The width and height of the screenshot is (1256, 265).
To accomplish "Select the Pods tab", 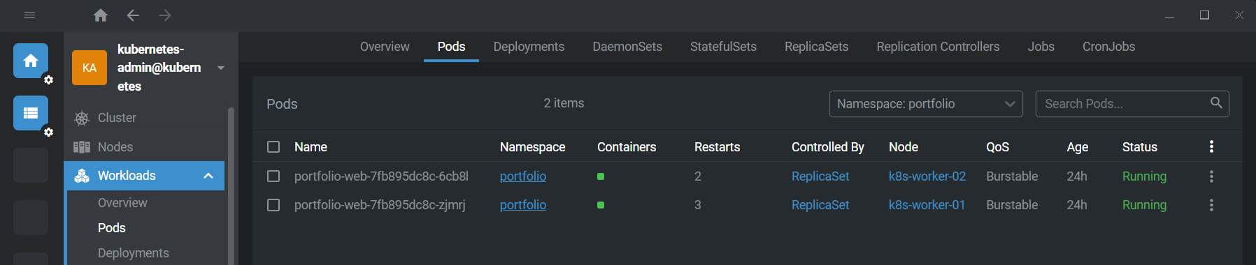I will pyautogui.click(x=451, y=47).
